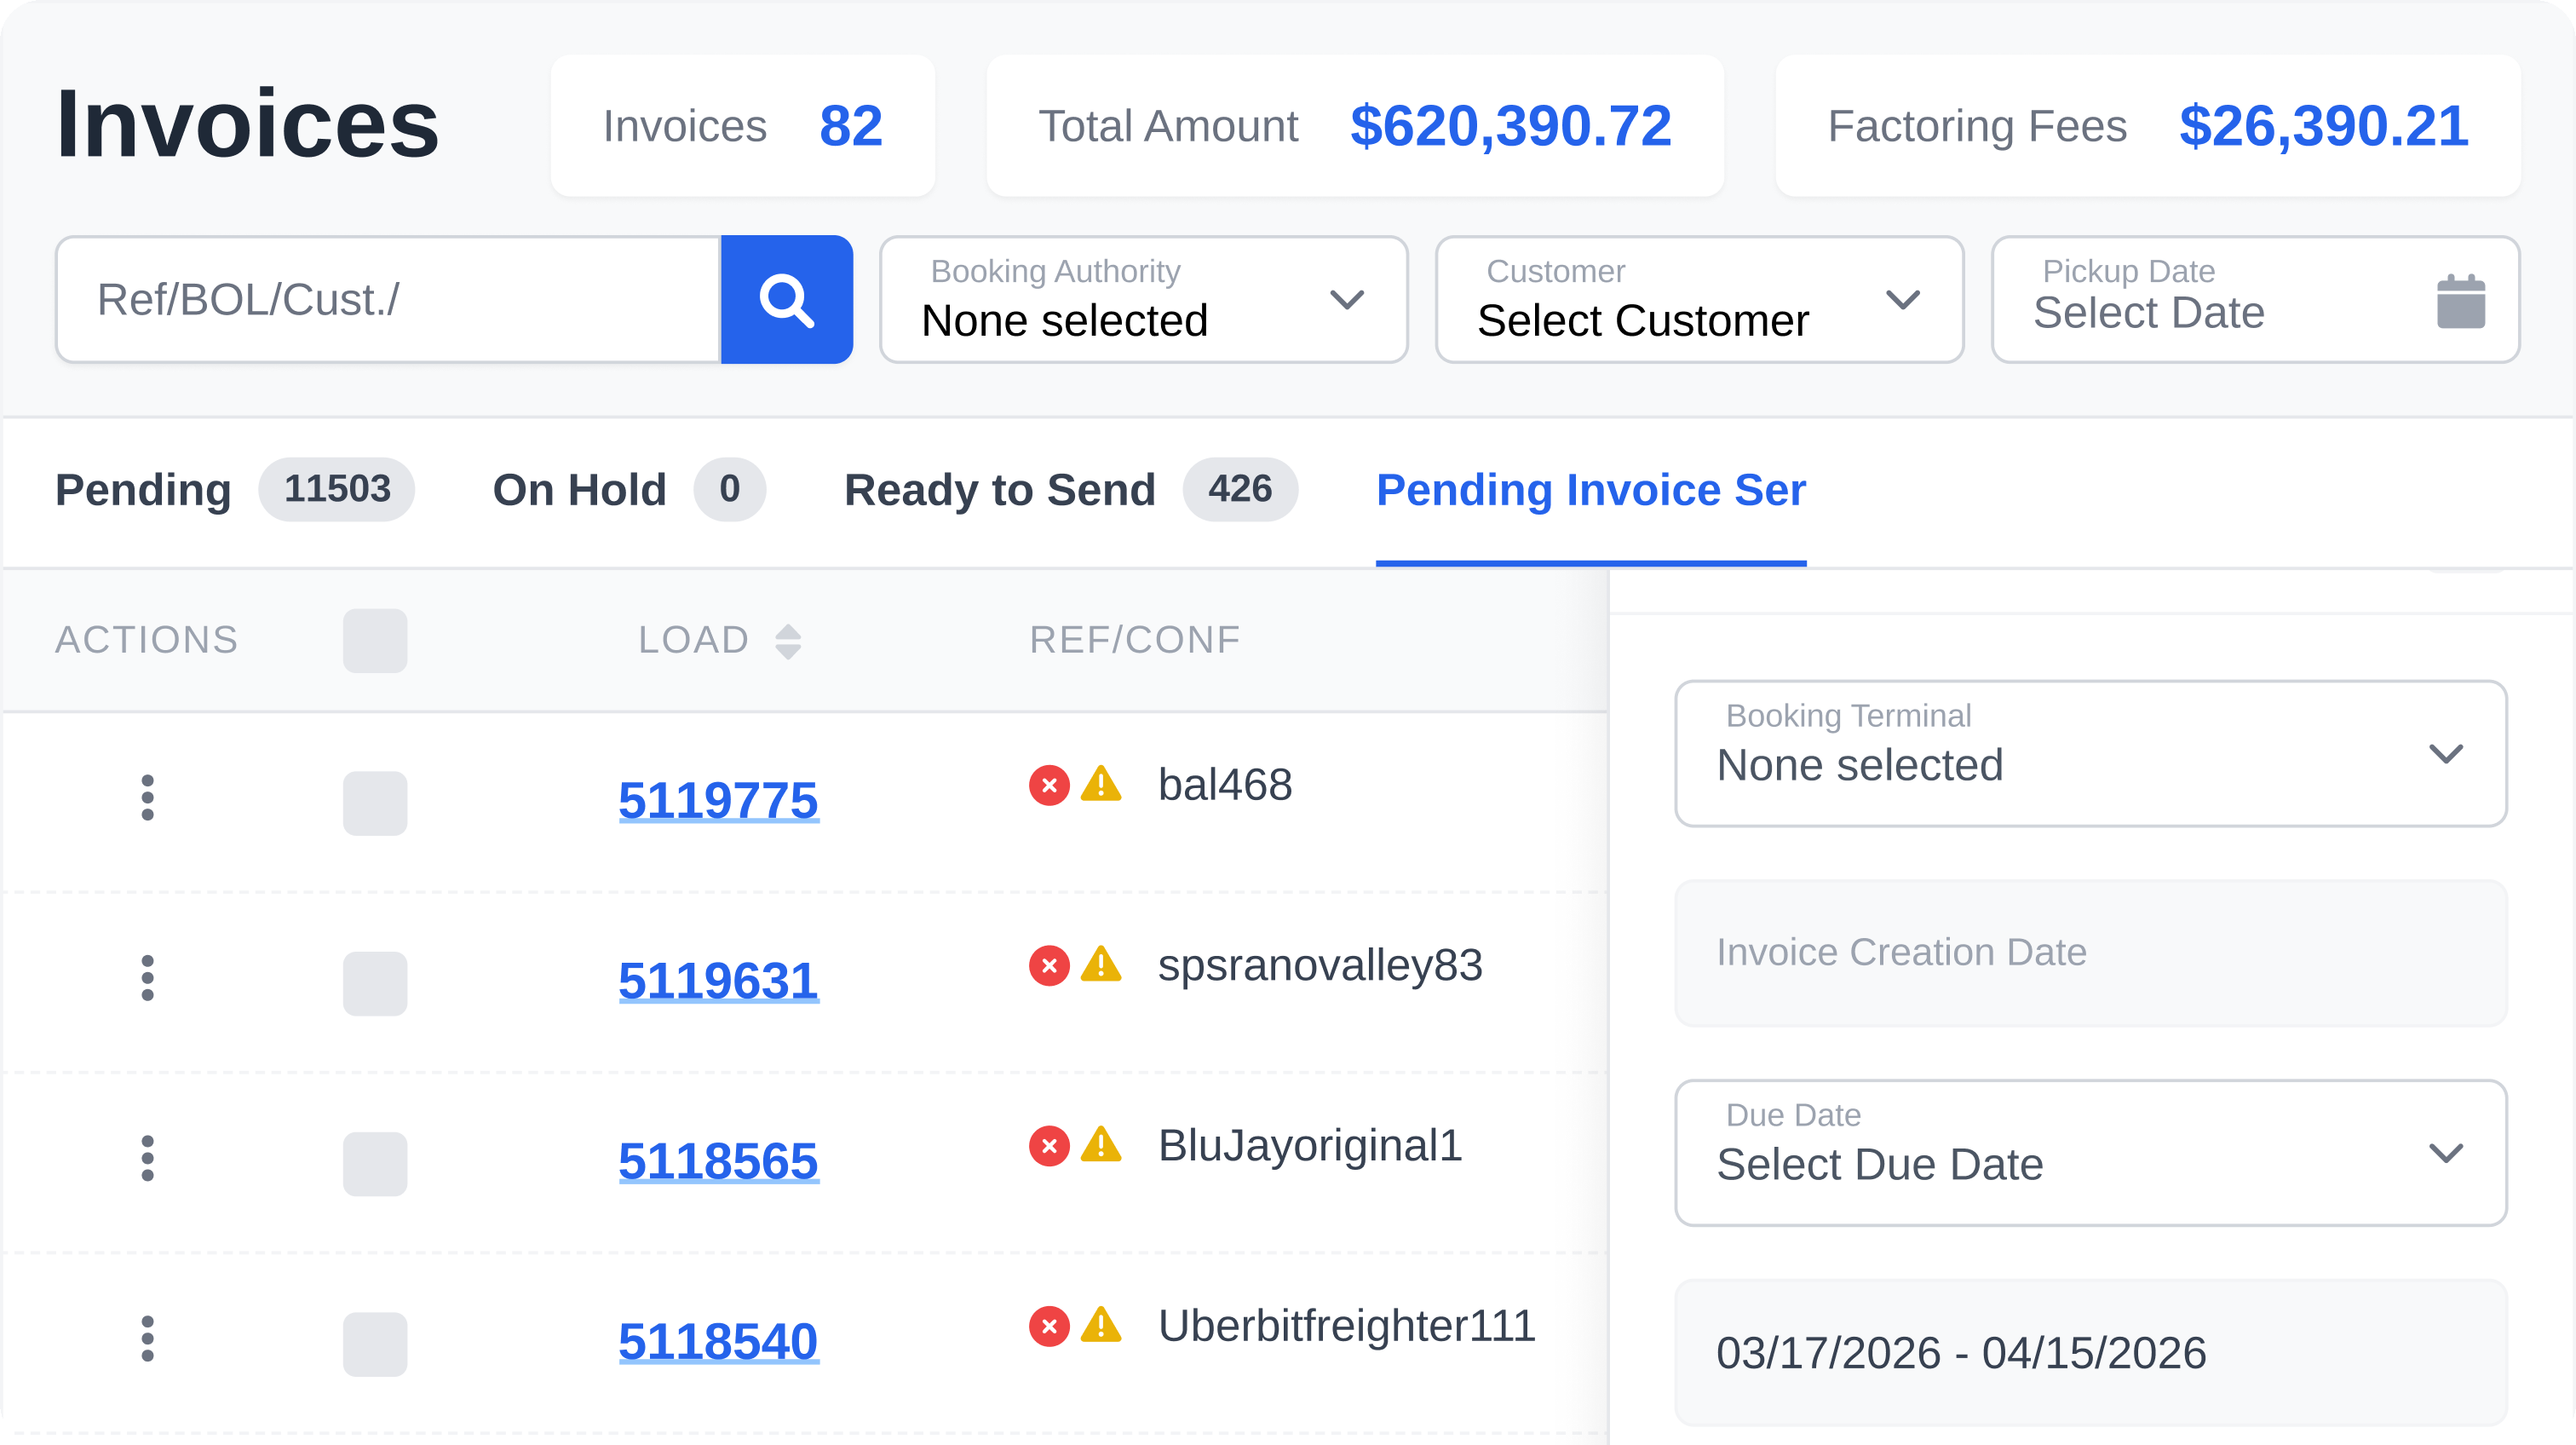This screenshot has width=2576, height=1445.
Task: Open load link 5118540
Action: [718, 1341]
